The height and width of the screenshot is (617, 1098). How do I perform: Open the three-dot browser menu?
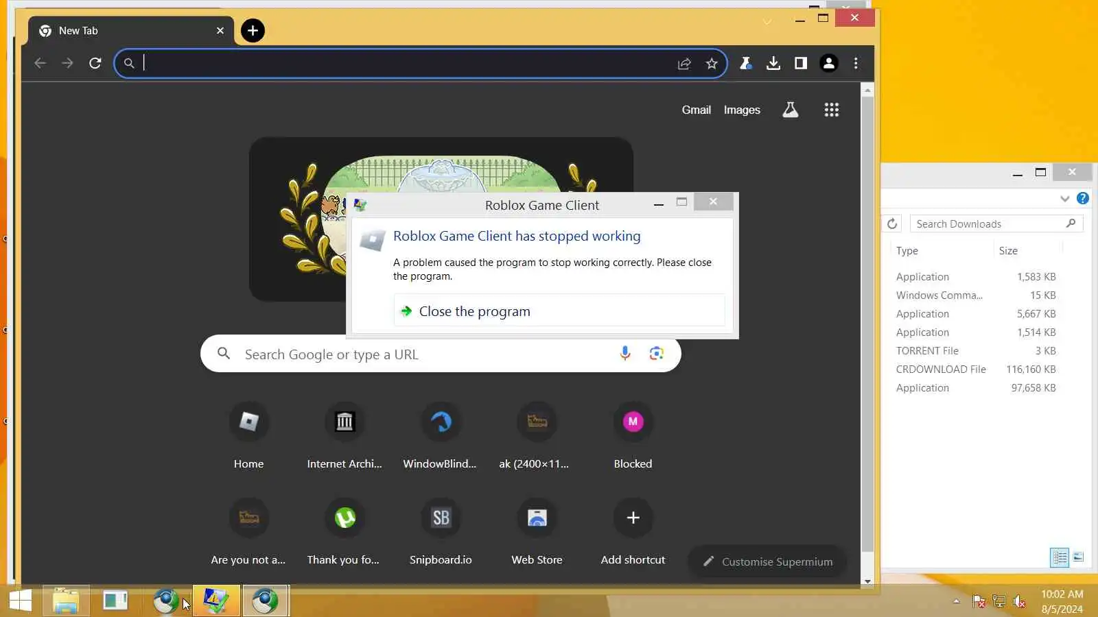pos(856,64)
